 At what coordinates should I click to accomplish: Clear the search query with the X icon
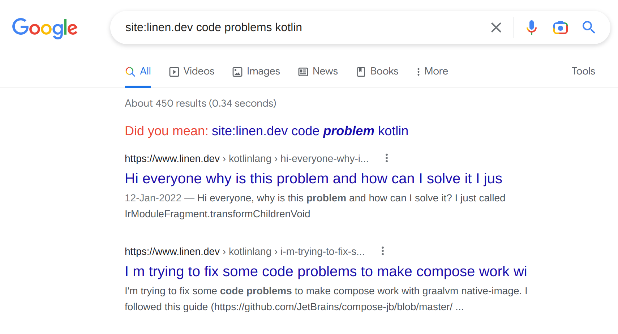pos(496,27)
